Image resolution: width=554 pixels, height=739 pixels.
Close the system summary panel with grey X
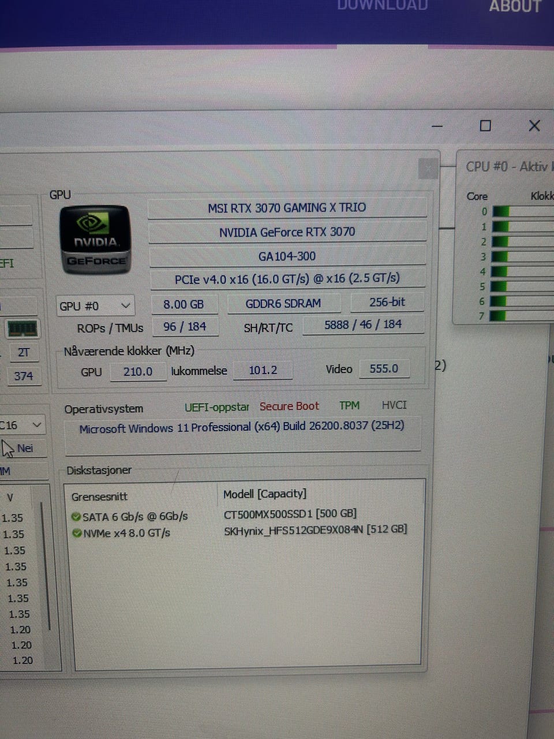428,169
